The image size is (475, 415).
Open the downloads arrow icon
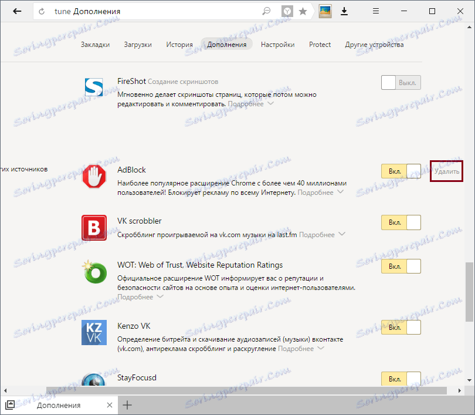(344, 12)
